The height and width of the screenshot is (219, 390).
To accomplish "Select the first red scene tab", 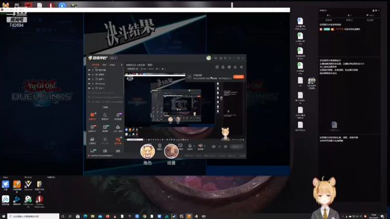I will 96,65.
